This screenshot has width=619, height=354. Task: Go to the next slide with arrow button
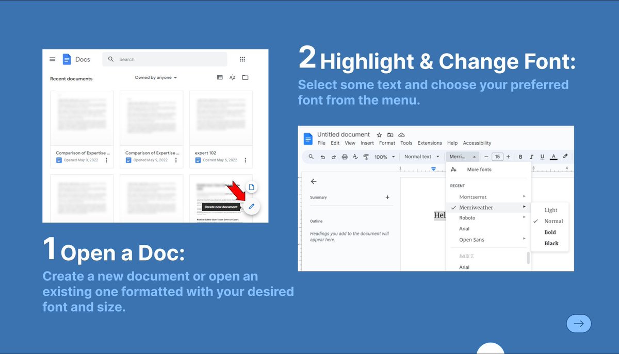click(579, 324)
